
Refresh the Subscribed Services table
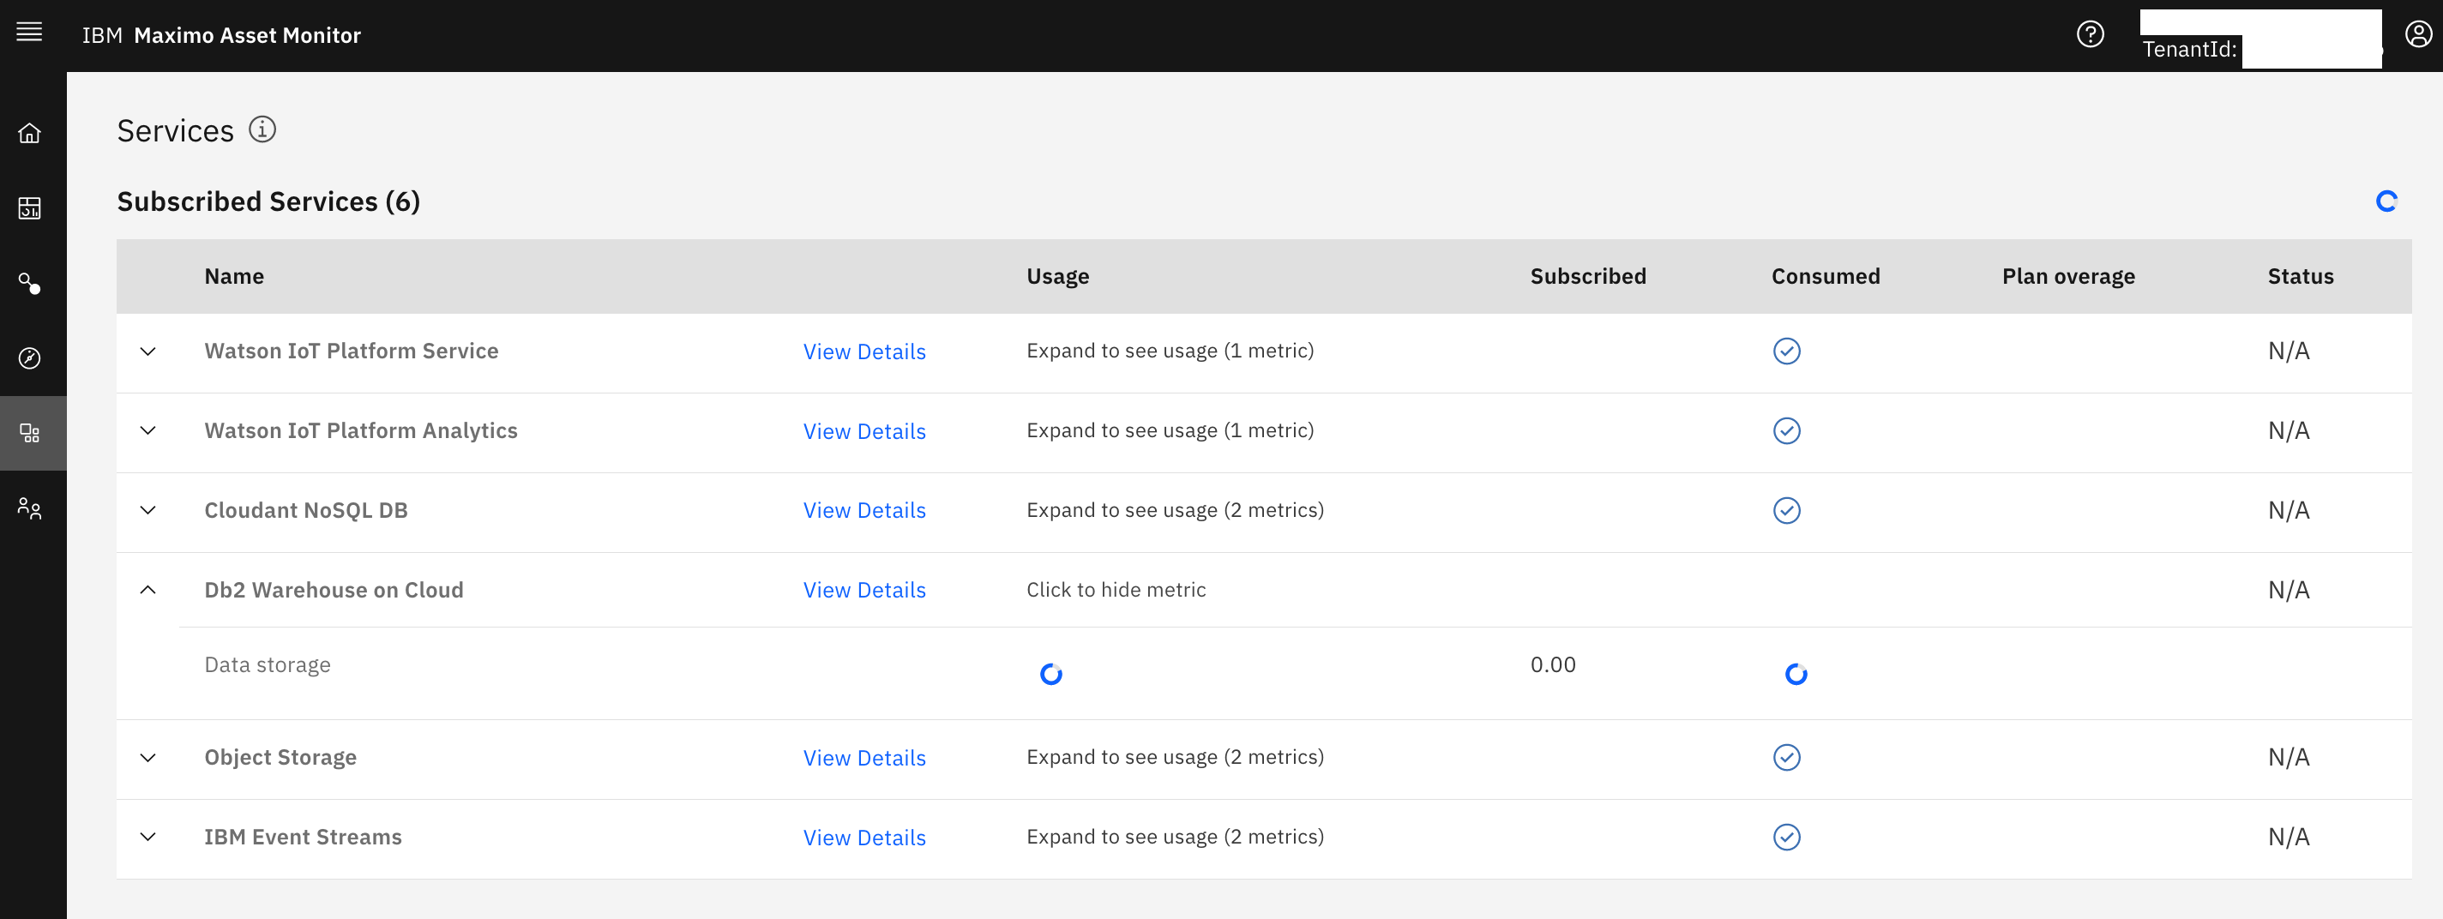click(2386, 201)
